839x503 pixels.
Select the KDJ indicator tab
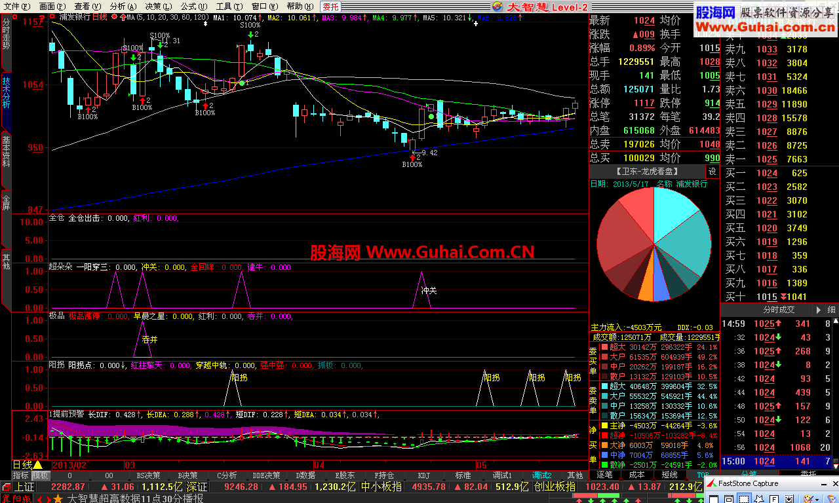pyautogui.click(x=423, y=475)
